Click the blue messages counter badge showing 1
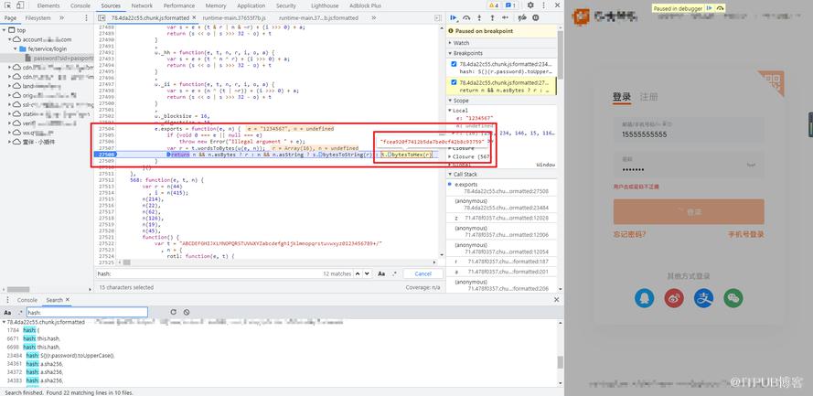This screenshot has height=396, width=813. [x=510, y=5]
